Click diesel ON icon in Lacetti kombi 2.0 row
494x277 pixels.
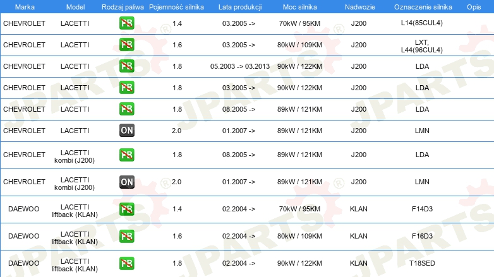click(126, 182)
